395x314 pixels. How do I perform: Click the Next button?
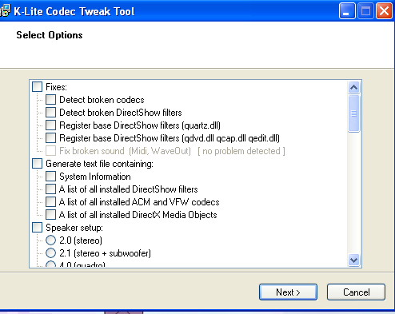(x=288, y=292)
